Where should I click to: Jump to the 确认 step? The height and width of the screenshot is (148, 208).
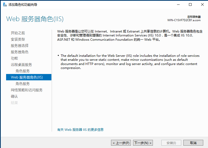pyautogui.click(x=14, y=96)
